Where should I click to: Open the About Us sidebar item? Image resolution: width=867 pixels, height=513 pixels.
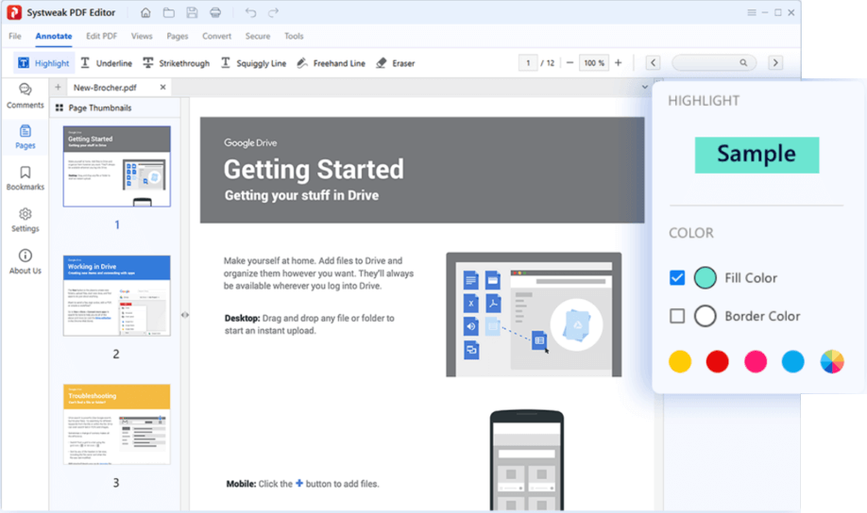25,262
